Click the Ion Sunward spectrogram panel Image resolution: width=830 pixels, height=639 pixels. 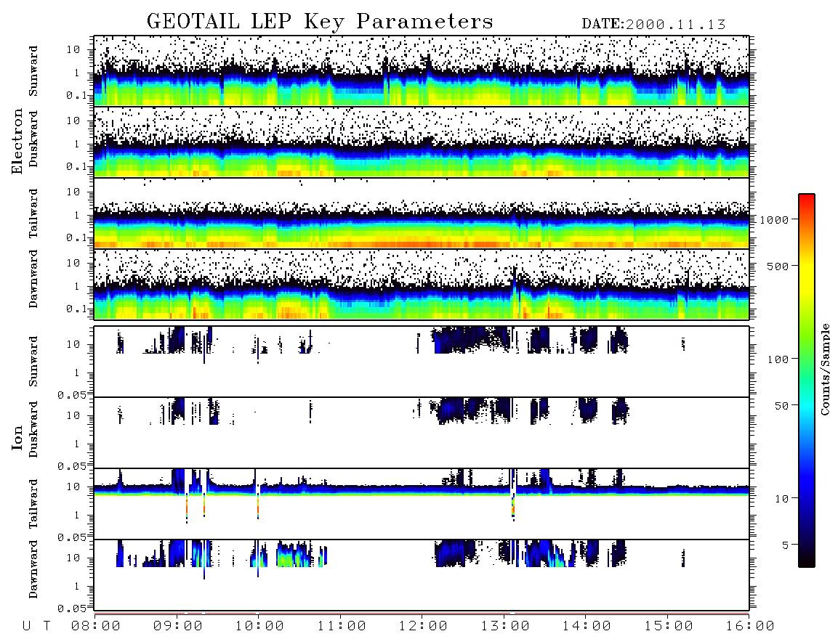tap(422, 362)
